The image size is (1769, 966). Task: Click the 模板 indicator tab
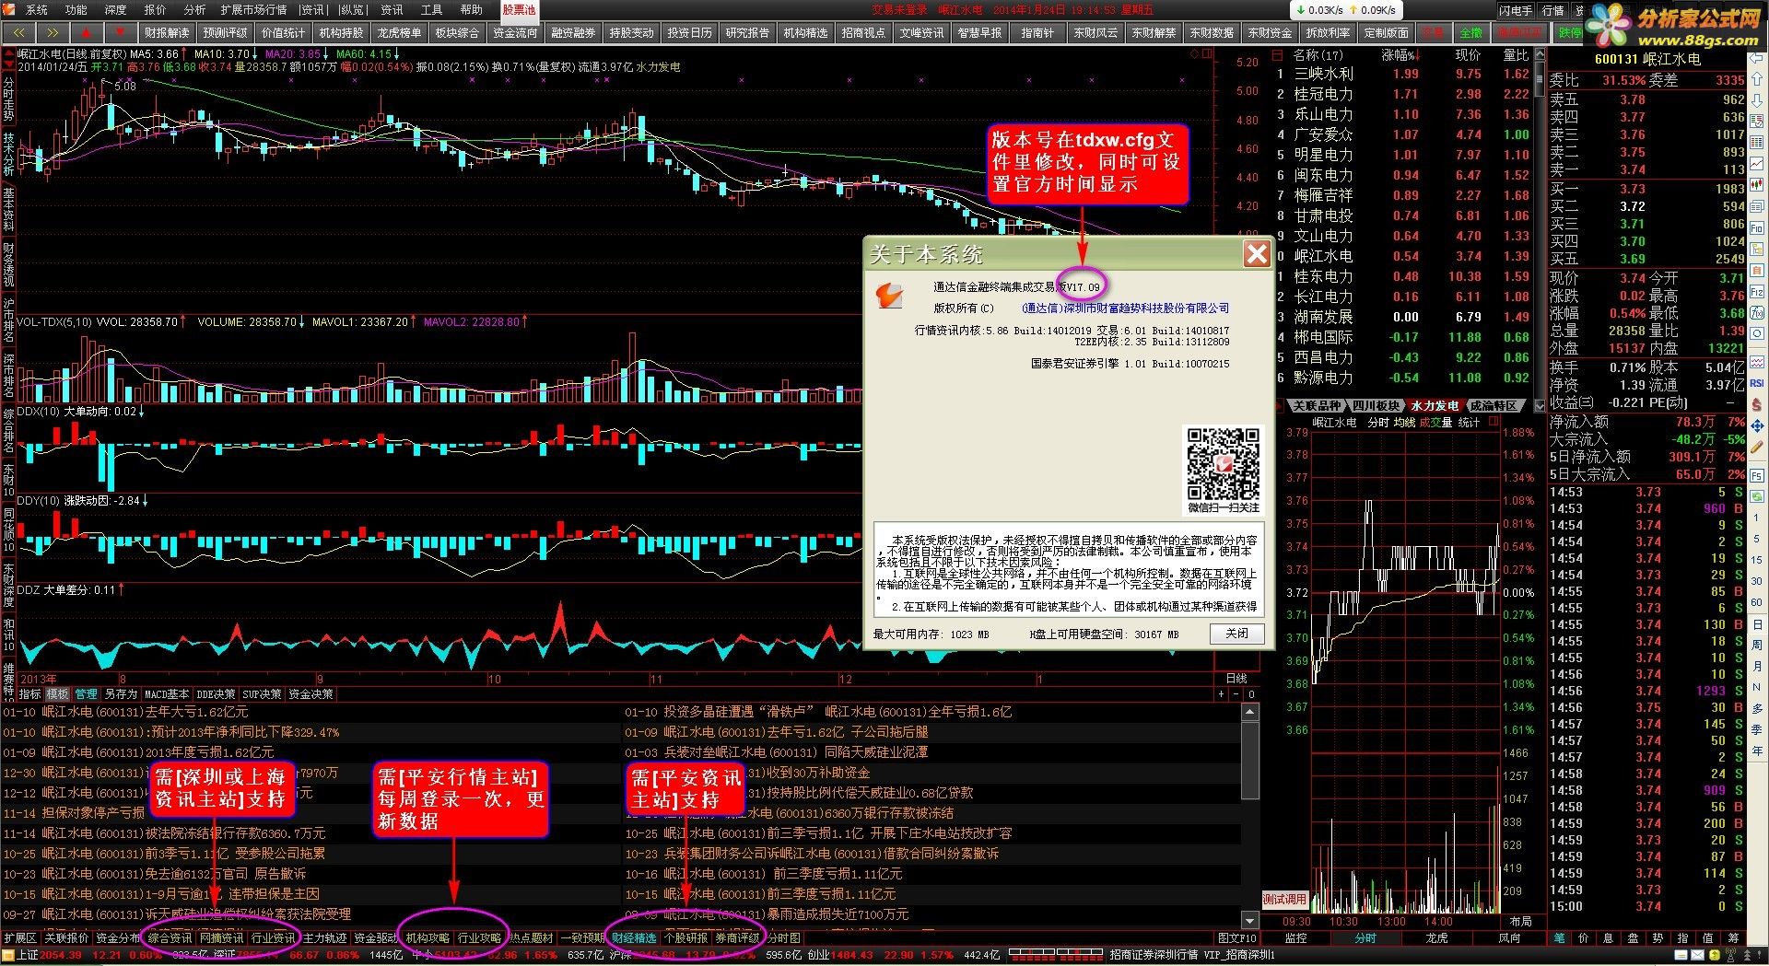(x=58, y=694)
